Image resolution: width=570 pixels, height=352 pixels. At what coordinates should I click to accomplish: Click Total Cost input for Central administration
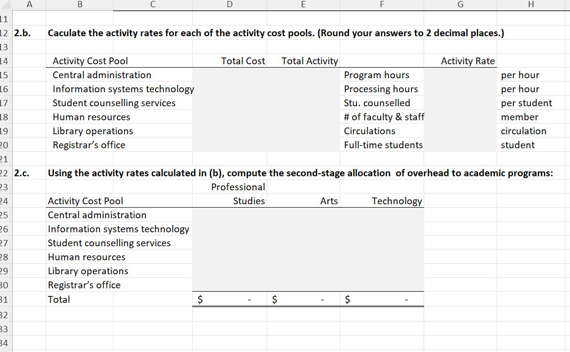[229, 75]
